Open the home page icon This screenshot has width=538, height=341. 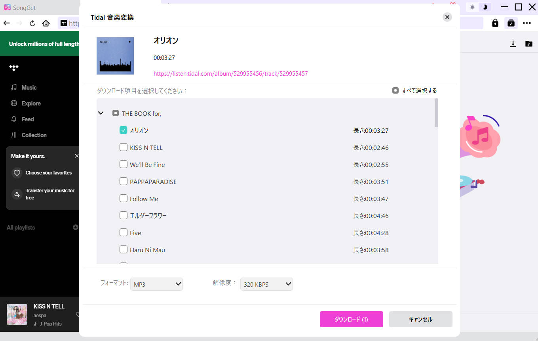pyautogui.click(x=46, y=23)
